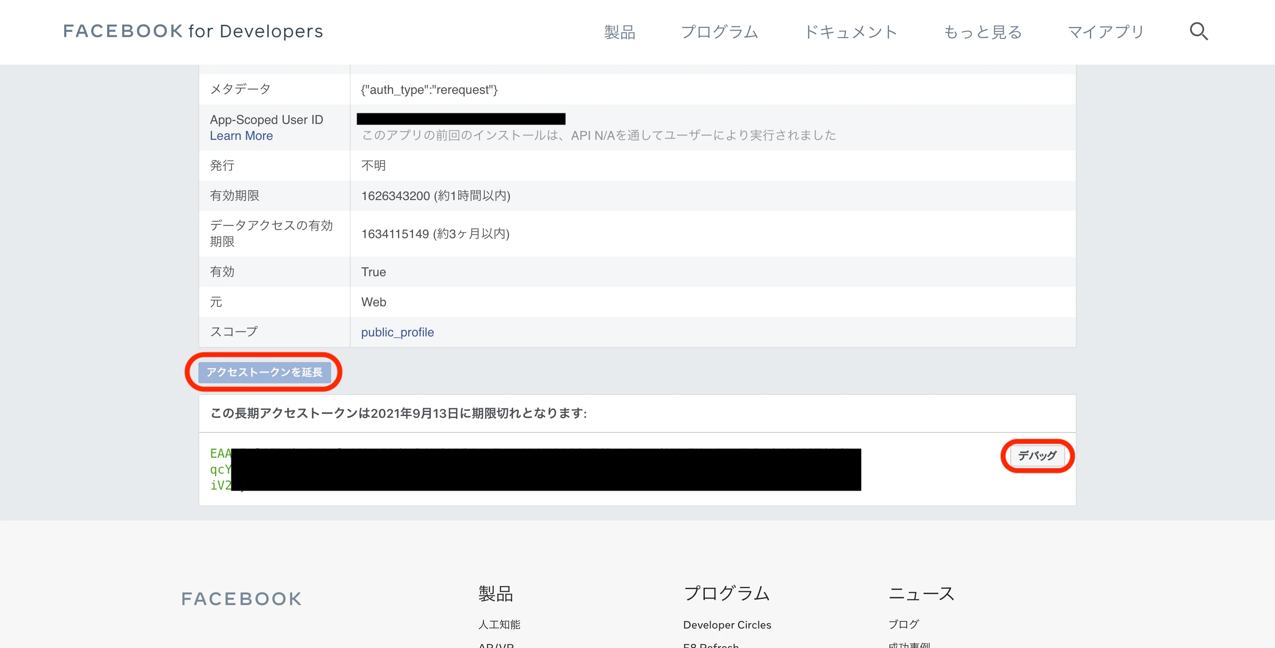Open the もっと見る header menu
The width and height of the screenshot is (1275, 648).
(982, 32)
